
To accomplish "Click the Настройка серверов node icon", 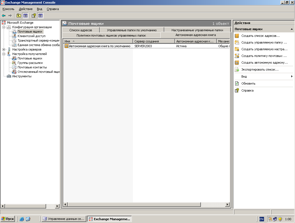I will [x=9, y=49].
